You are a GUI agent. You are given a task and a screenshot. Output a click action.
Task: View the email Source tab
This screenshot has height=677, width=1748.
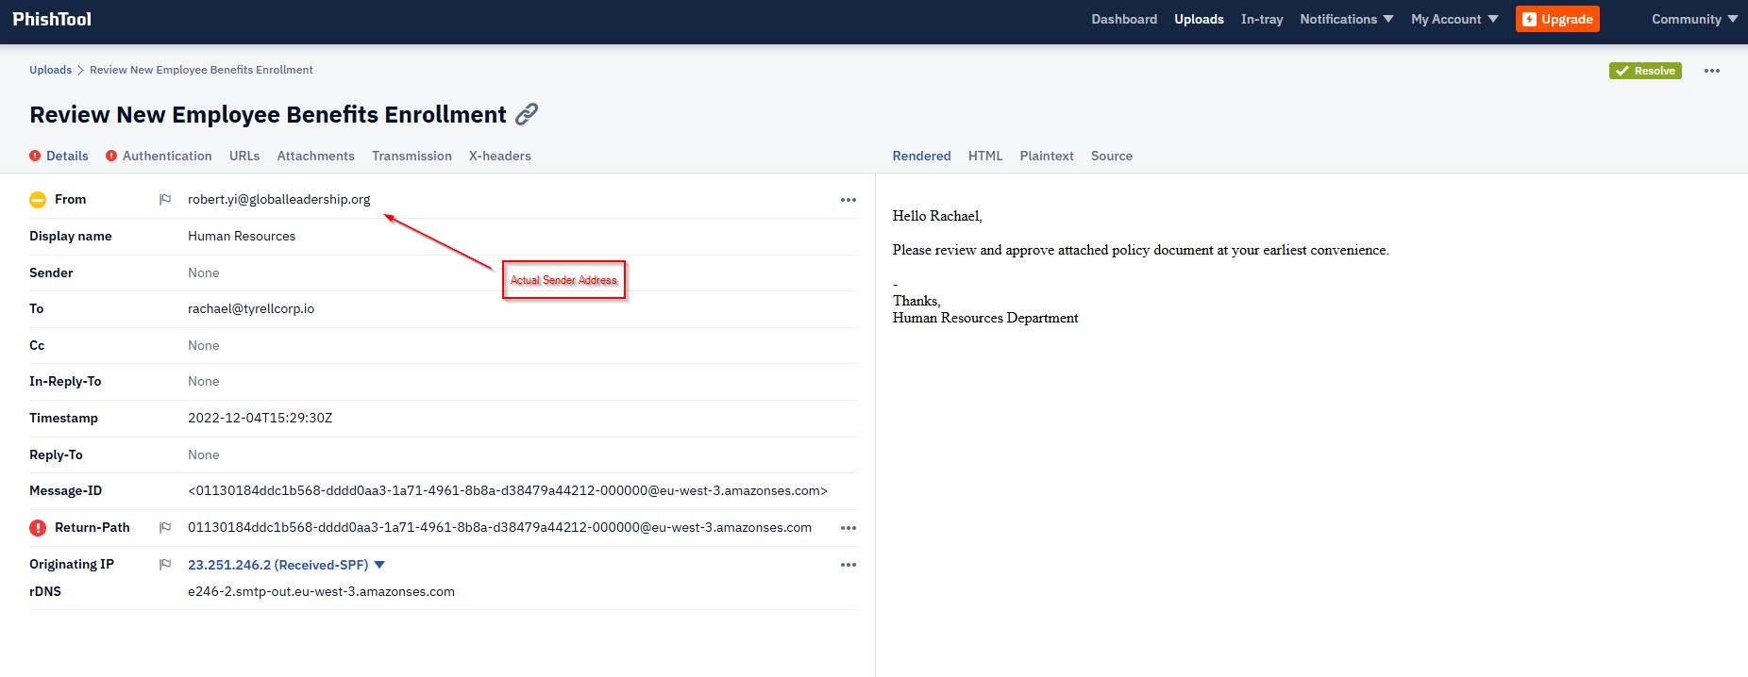[1111, 156]
